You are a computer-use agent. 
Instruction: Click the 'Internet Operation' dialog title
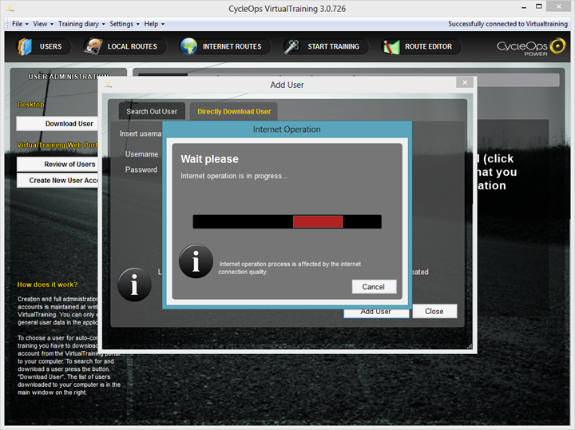point(287,129)
